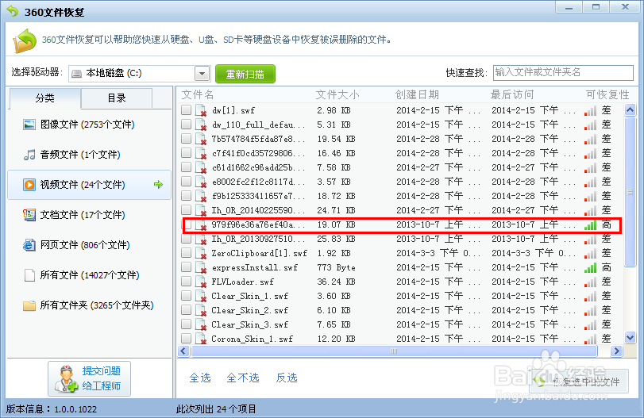Check the box for Clear_Skin_2.swf
The height and width of the screenshot is (418, 644).
(x=186, y=310)
